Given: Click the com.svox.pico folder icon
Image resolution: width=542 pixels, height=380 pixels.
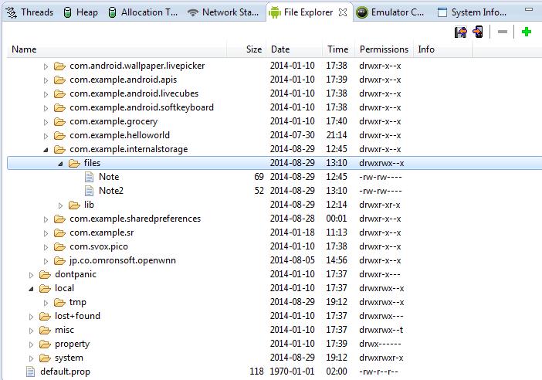Looking at the screenshot, I should [x=59, y=247].
